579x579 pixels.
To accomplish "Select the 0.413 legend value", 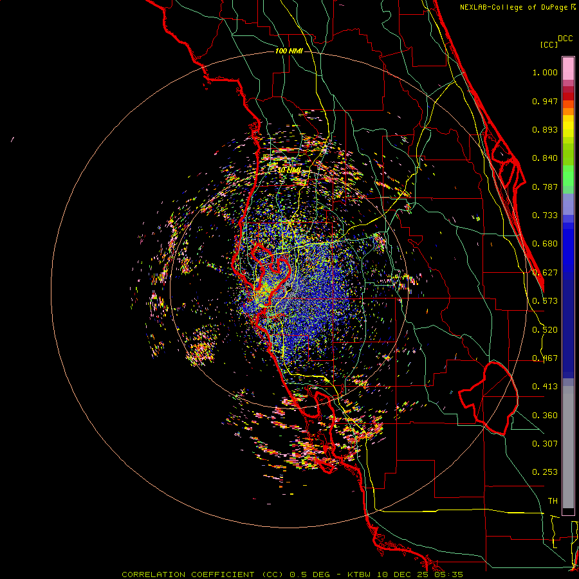I will [545, 387].
